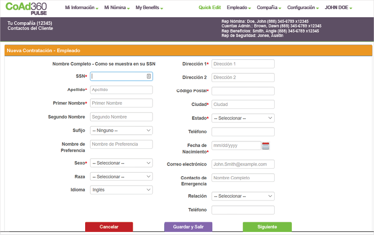Expand the Relación dropdown
Screen dimensions: 374x235
coord(243,196)
